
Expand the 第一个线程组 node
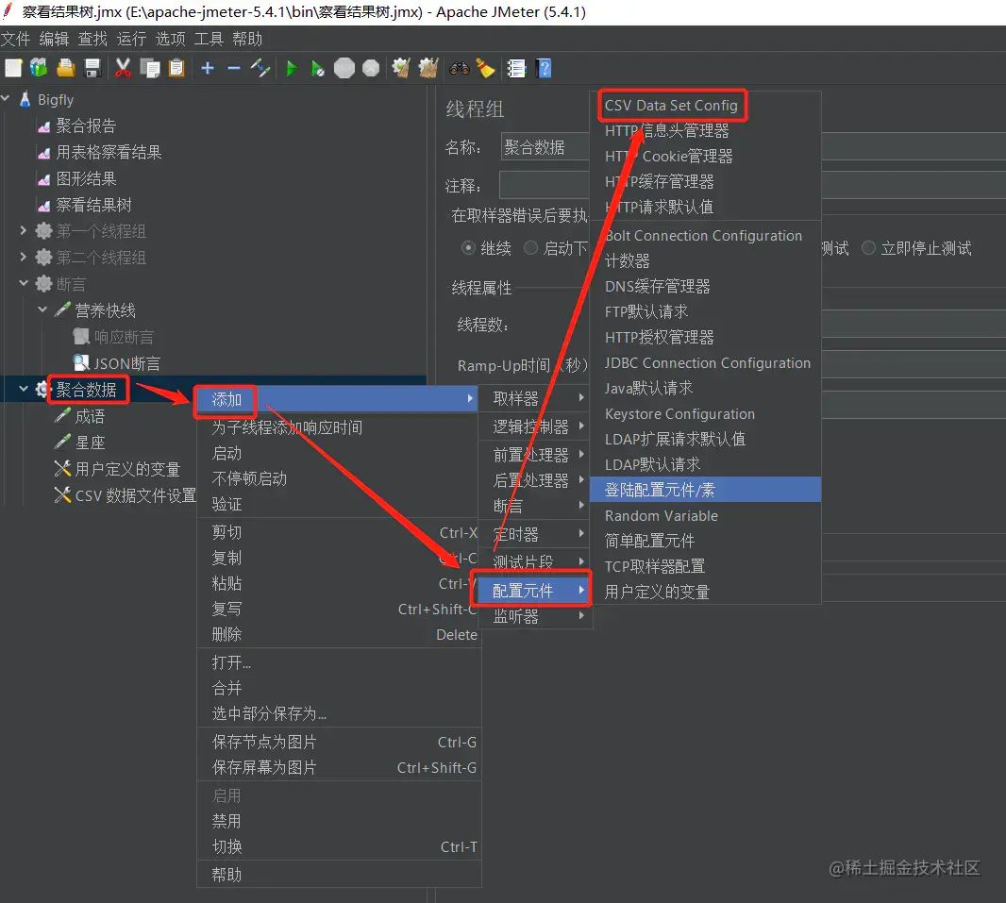(23, 229)
